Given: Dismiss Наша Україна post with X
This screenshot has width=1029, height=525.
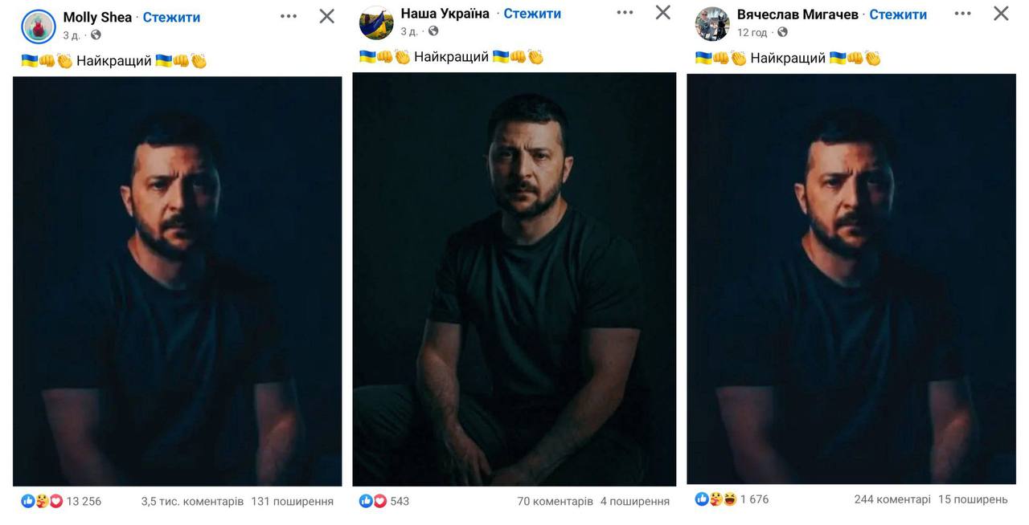Looking at the screenshot, I should click(663, 13).
